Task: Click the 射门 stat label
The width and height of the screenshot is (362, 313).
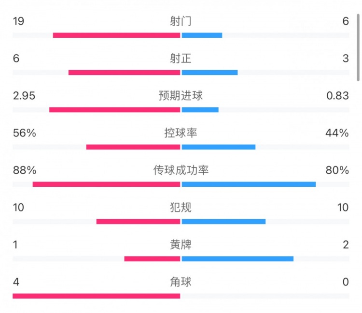Action: click(x=181, y=21)
